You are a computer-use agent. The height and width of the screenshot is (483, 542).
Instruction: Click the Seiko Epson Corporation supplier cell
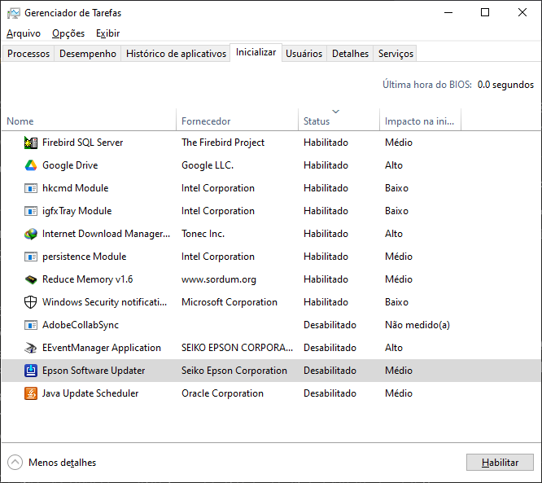(x=234, y=371)
